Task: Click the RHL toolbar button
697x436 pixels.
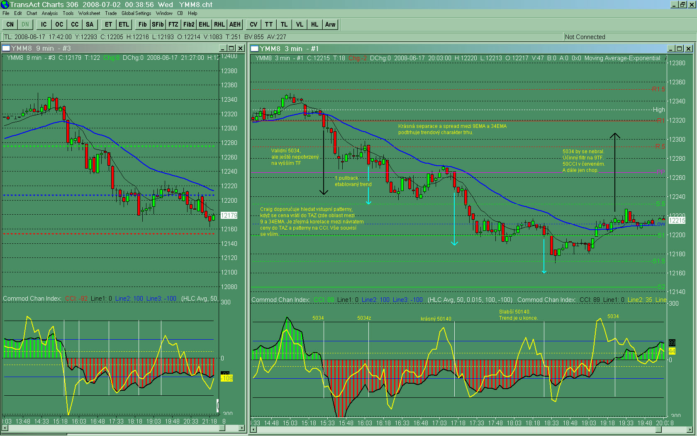Action: tap(219, 24)
